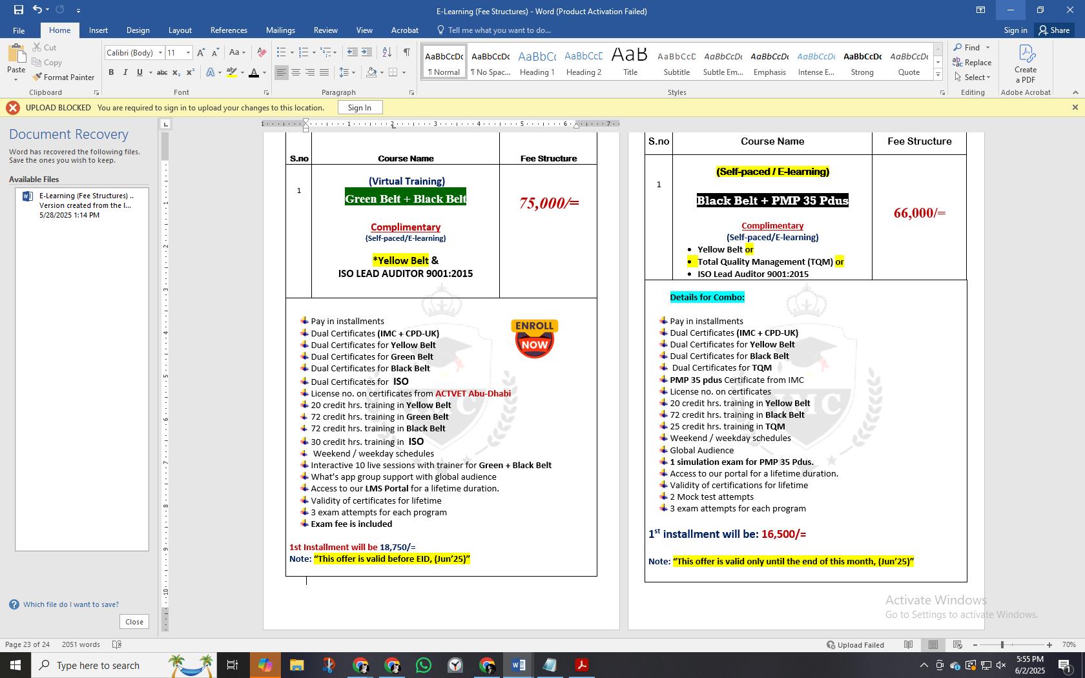
Task: Click the Save icon in Quick Access Toolbar
Action: coord(18,10)
